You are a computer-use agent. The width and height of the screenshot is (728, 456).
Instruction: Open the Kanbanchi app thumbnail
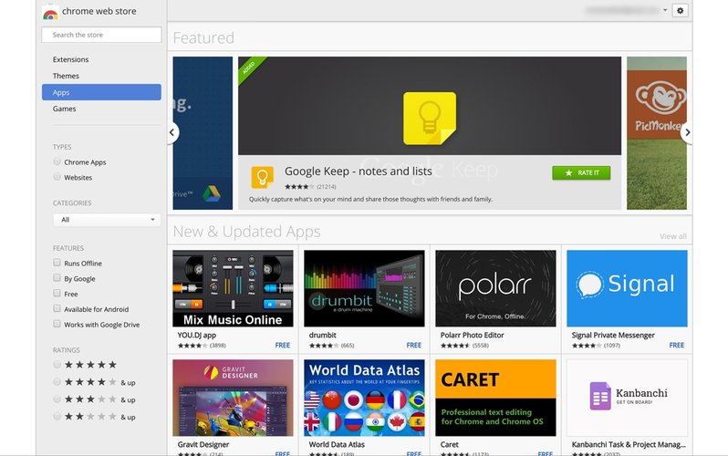(x=627, y=398)
